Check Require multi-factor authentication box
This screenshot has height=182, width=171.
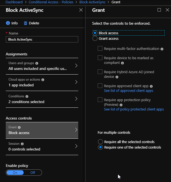(x=100, y=49)
